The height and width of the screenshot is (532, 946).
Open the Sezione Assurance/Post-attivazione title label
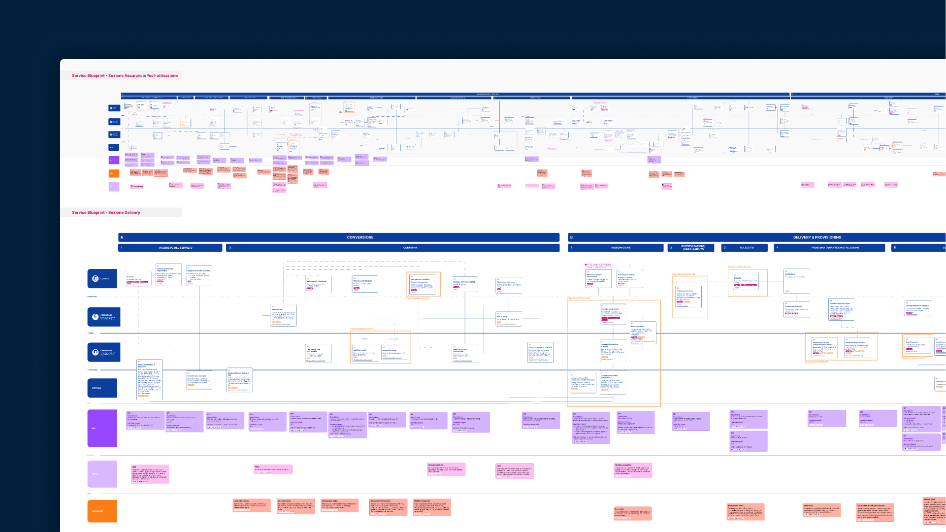pyautogui.click(x=125, y=76)
